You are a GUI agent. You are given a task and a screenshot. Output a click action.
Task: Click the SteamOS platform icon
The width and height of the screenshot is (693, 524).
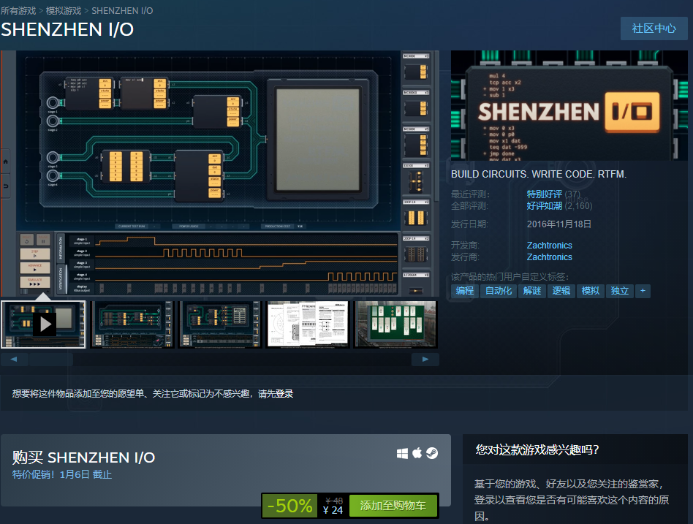coord(432,453)
